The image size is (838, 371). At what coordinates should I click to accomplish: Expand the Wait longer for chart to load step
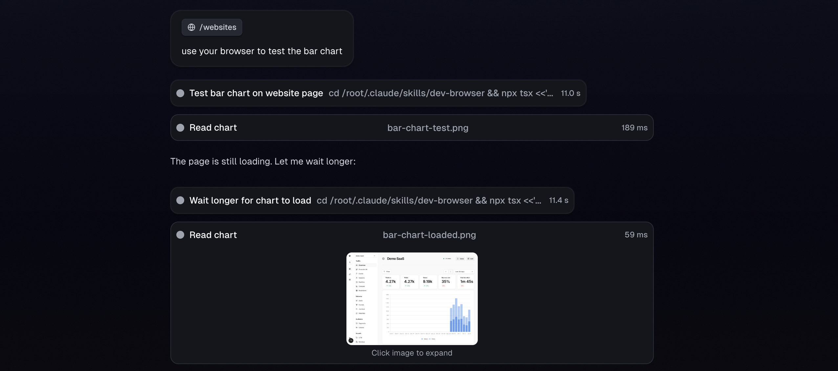(250, 200)
